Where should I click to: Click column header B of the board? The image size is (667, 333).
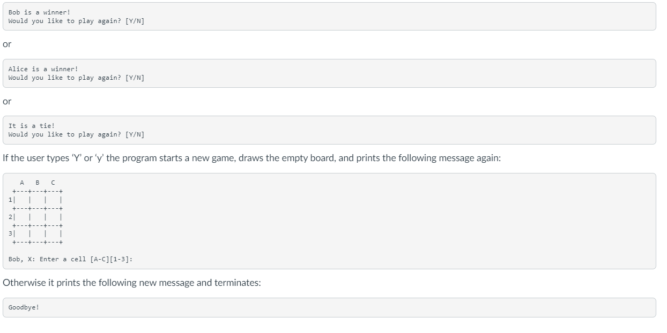tap(37, 183)
